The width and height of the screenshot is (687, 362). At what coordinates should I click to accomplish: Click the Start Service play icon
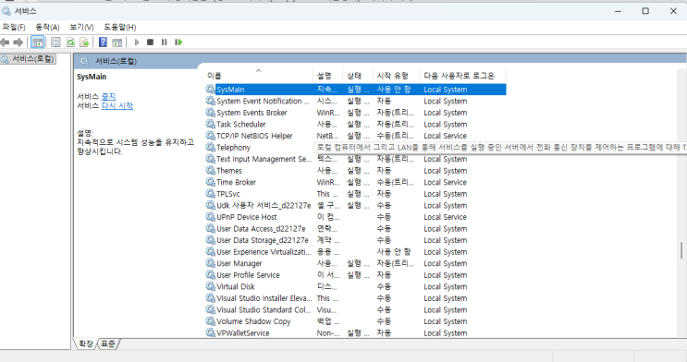[137, 42]
